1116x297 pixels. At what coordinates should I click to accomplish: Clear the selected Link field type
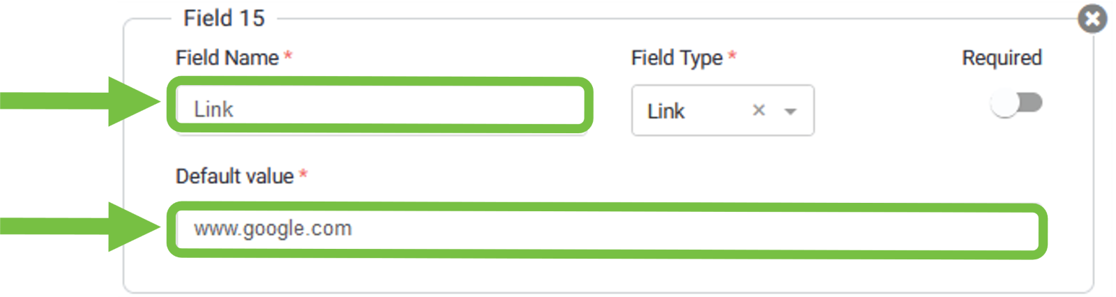click(x=759, y=110)
